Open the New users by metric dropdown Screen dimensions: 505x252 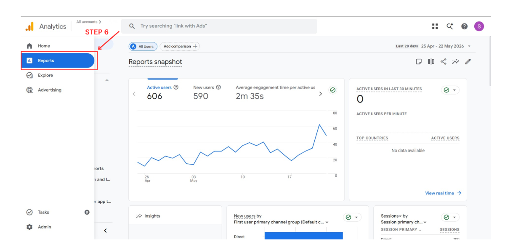coord(247,216)
